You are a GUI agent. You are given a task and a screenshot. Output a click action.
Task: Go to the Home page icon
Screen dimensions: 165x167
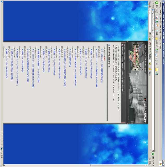coord(156,26)
